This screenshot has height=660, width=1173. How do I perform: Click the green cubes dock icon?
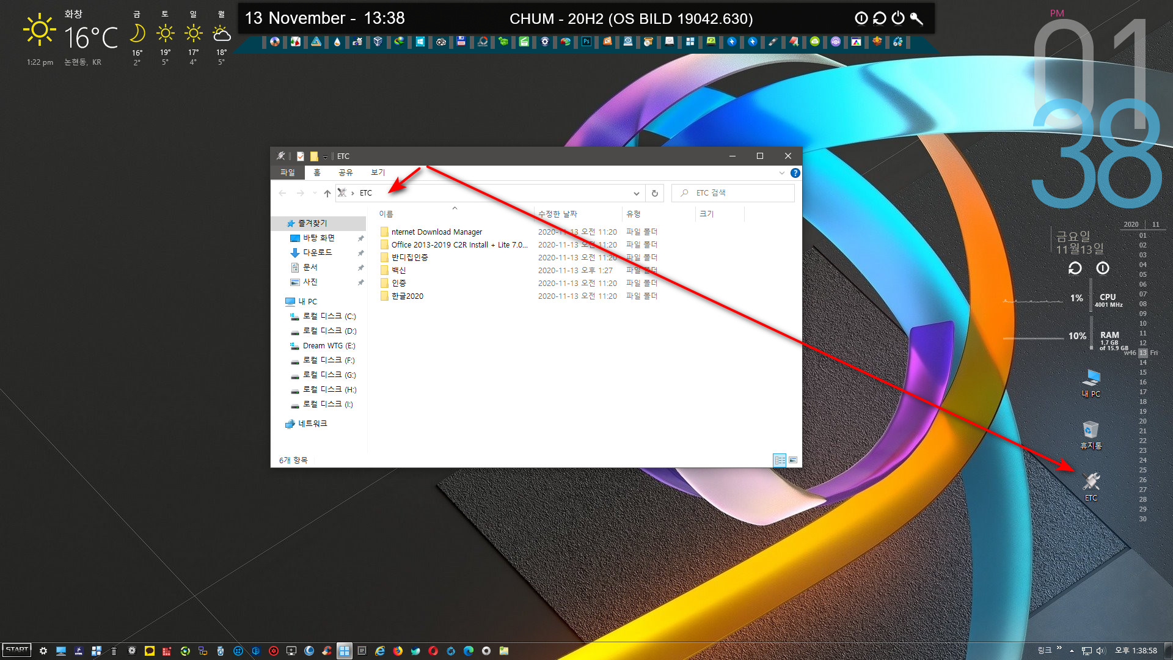503,42
